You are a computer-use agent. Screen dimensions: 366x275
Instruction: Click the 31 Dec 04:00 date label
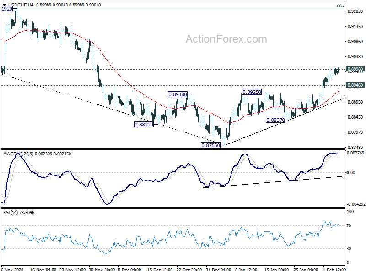(218, 269)
